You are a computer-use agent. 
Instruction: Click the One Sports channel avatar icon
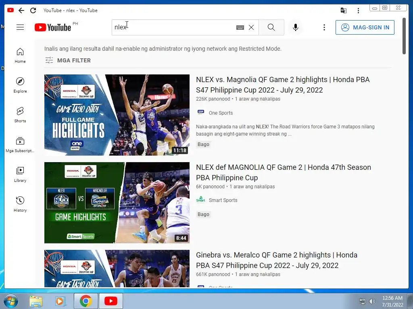201,112
